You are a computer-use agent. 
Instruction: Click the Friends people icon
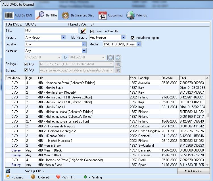click(131, 15)
